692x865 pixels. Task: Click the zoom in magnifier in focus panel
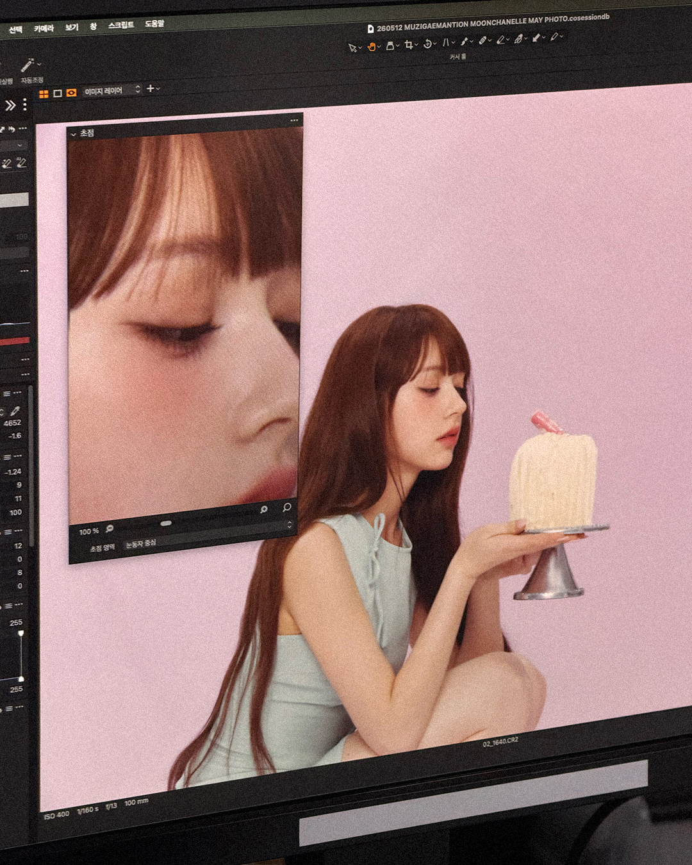point(263,509)
